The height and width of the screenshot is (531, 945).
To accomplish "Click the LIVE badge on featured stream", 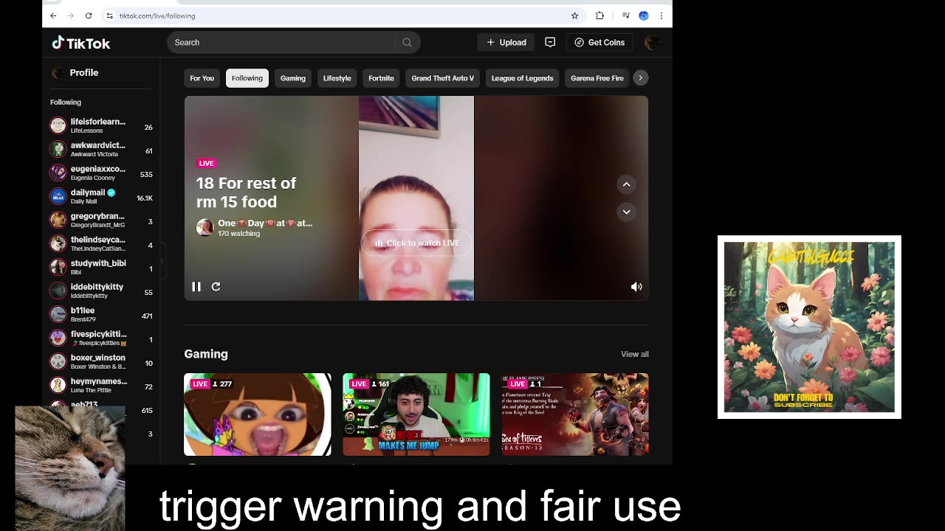I will (206, 163).
